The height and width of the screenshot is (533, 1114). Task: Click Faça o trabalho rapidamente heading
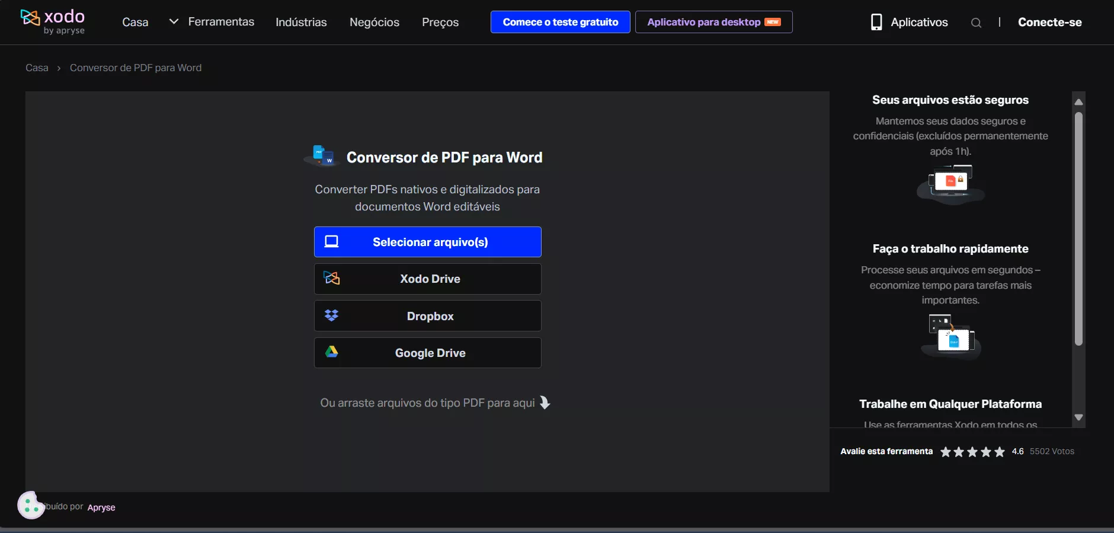click(950, 249)
